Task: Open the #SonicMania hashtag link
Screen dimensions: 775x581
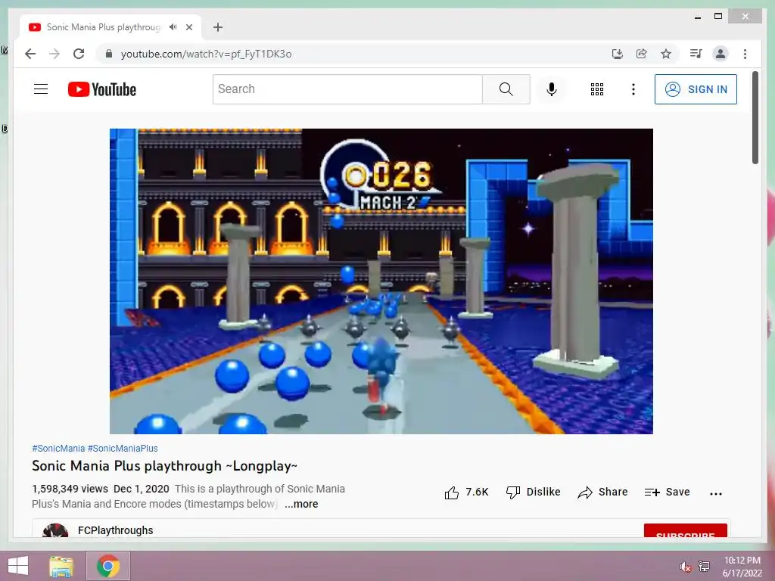Action: (x=58, y=448)
